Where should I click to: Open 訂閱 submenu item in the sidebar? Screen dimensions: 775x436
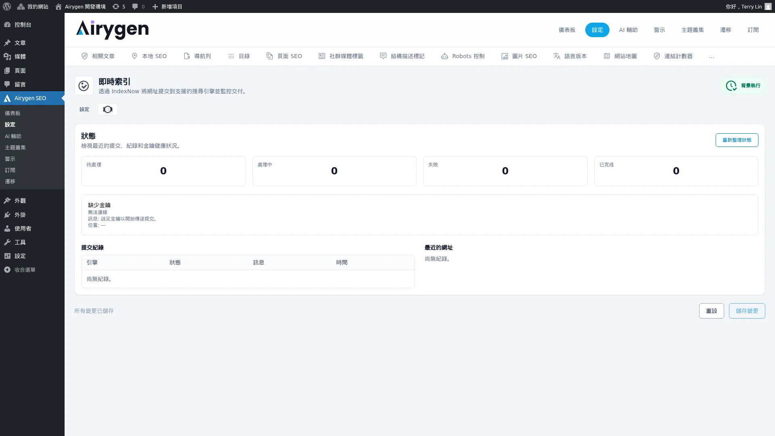(x=10, y=170)
